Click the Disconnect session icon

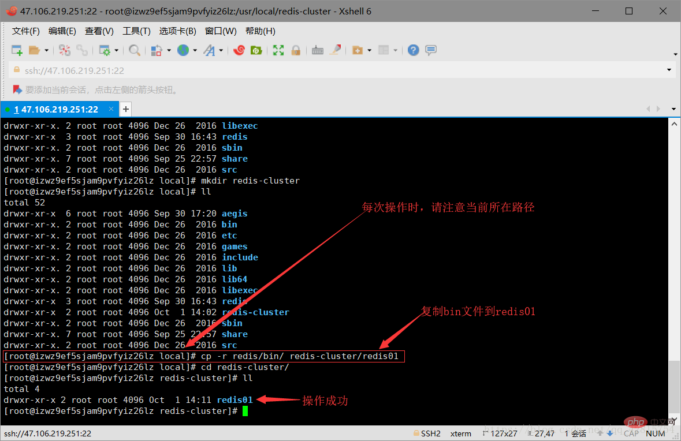pyautogui.click(x=65, y=50)
